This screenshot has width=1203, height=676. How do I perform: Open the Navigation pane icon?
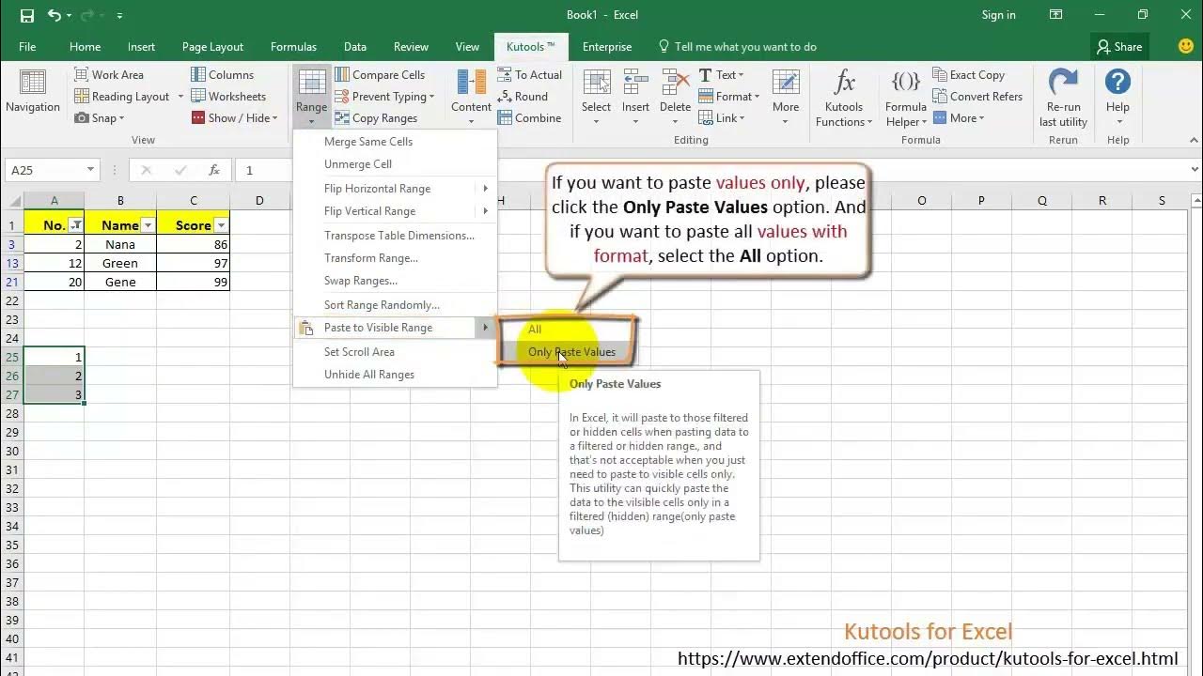pyautogui.click(x=32, y=83)
